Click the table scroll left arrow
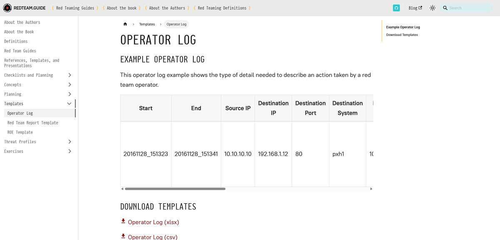 pyautogui.click(x=122, y=189)
